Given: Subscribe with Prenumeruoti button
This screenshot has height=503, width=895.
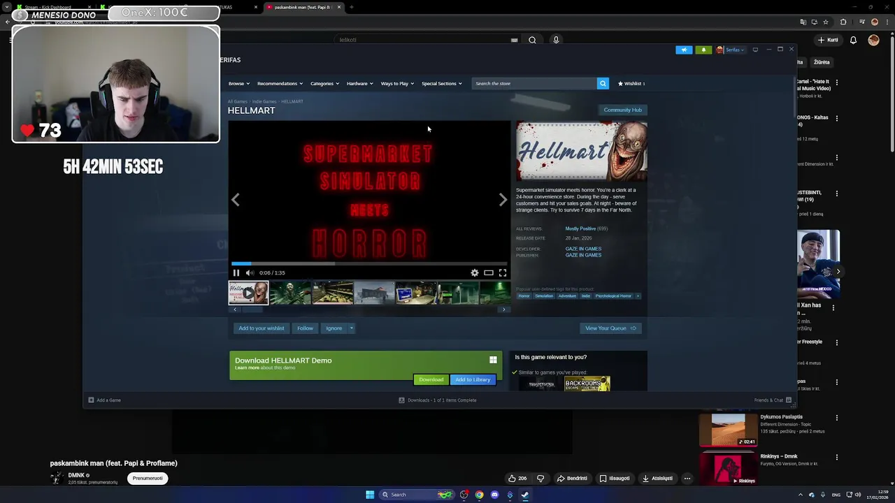Looking at the screenshot, I should [x=148, y=479].
